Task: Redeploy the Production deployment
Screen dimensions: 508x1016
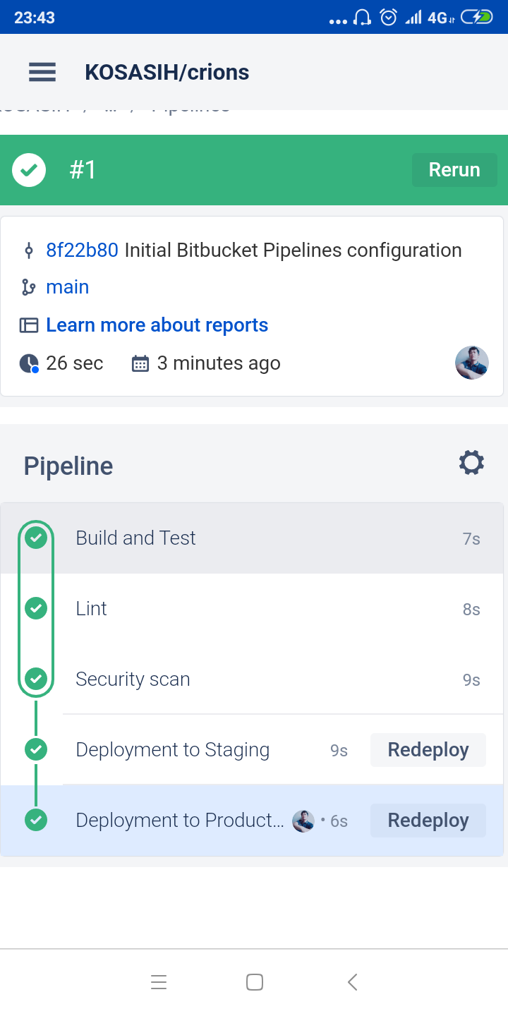Action: [428, 820]
